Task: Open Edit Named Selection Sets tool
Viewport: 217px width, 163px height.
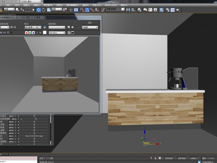Action: pyautogui.click(x=103, y=10)
